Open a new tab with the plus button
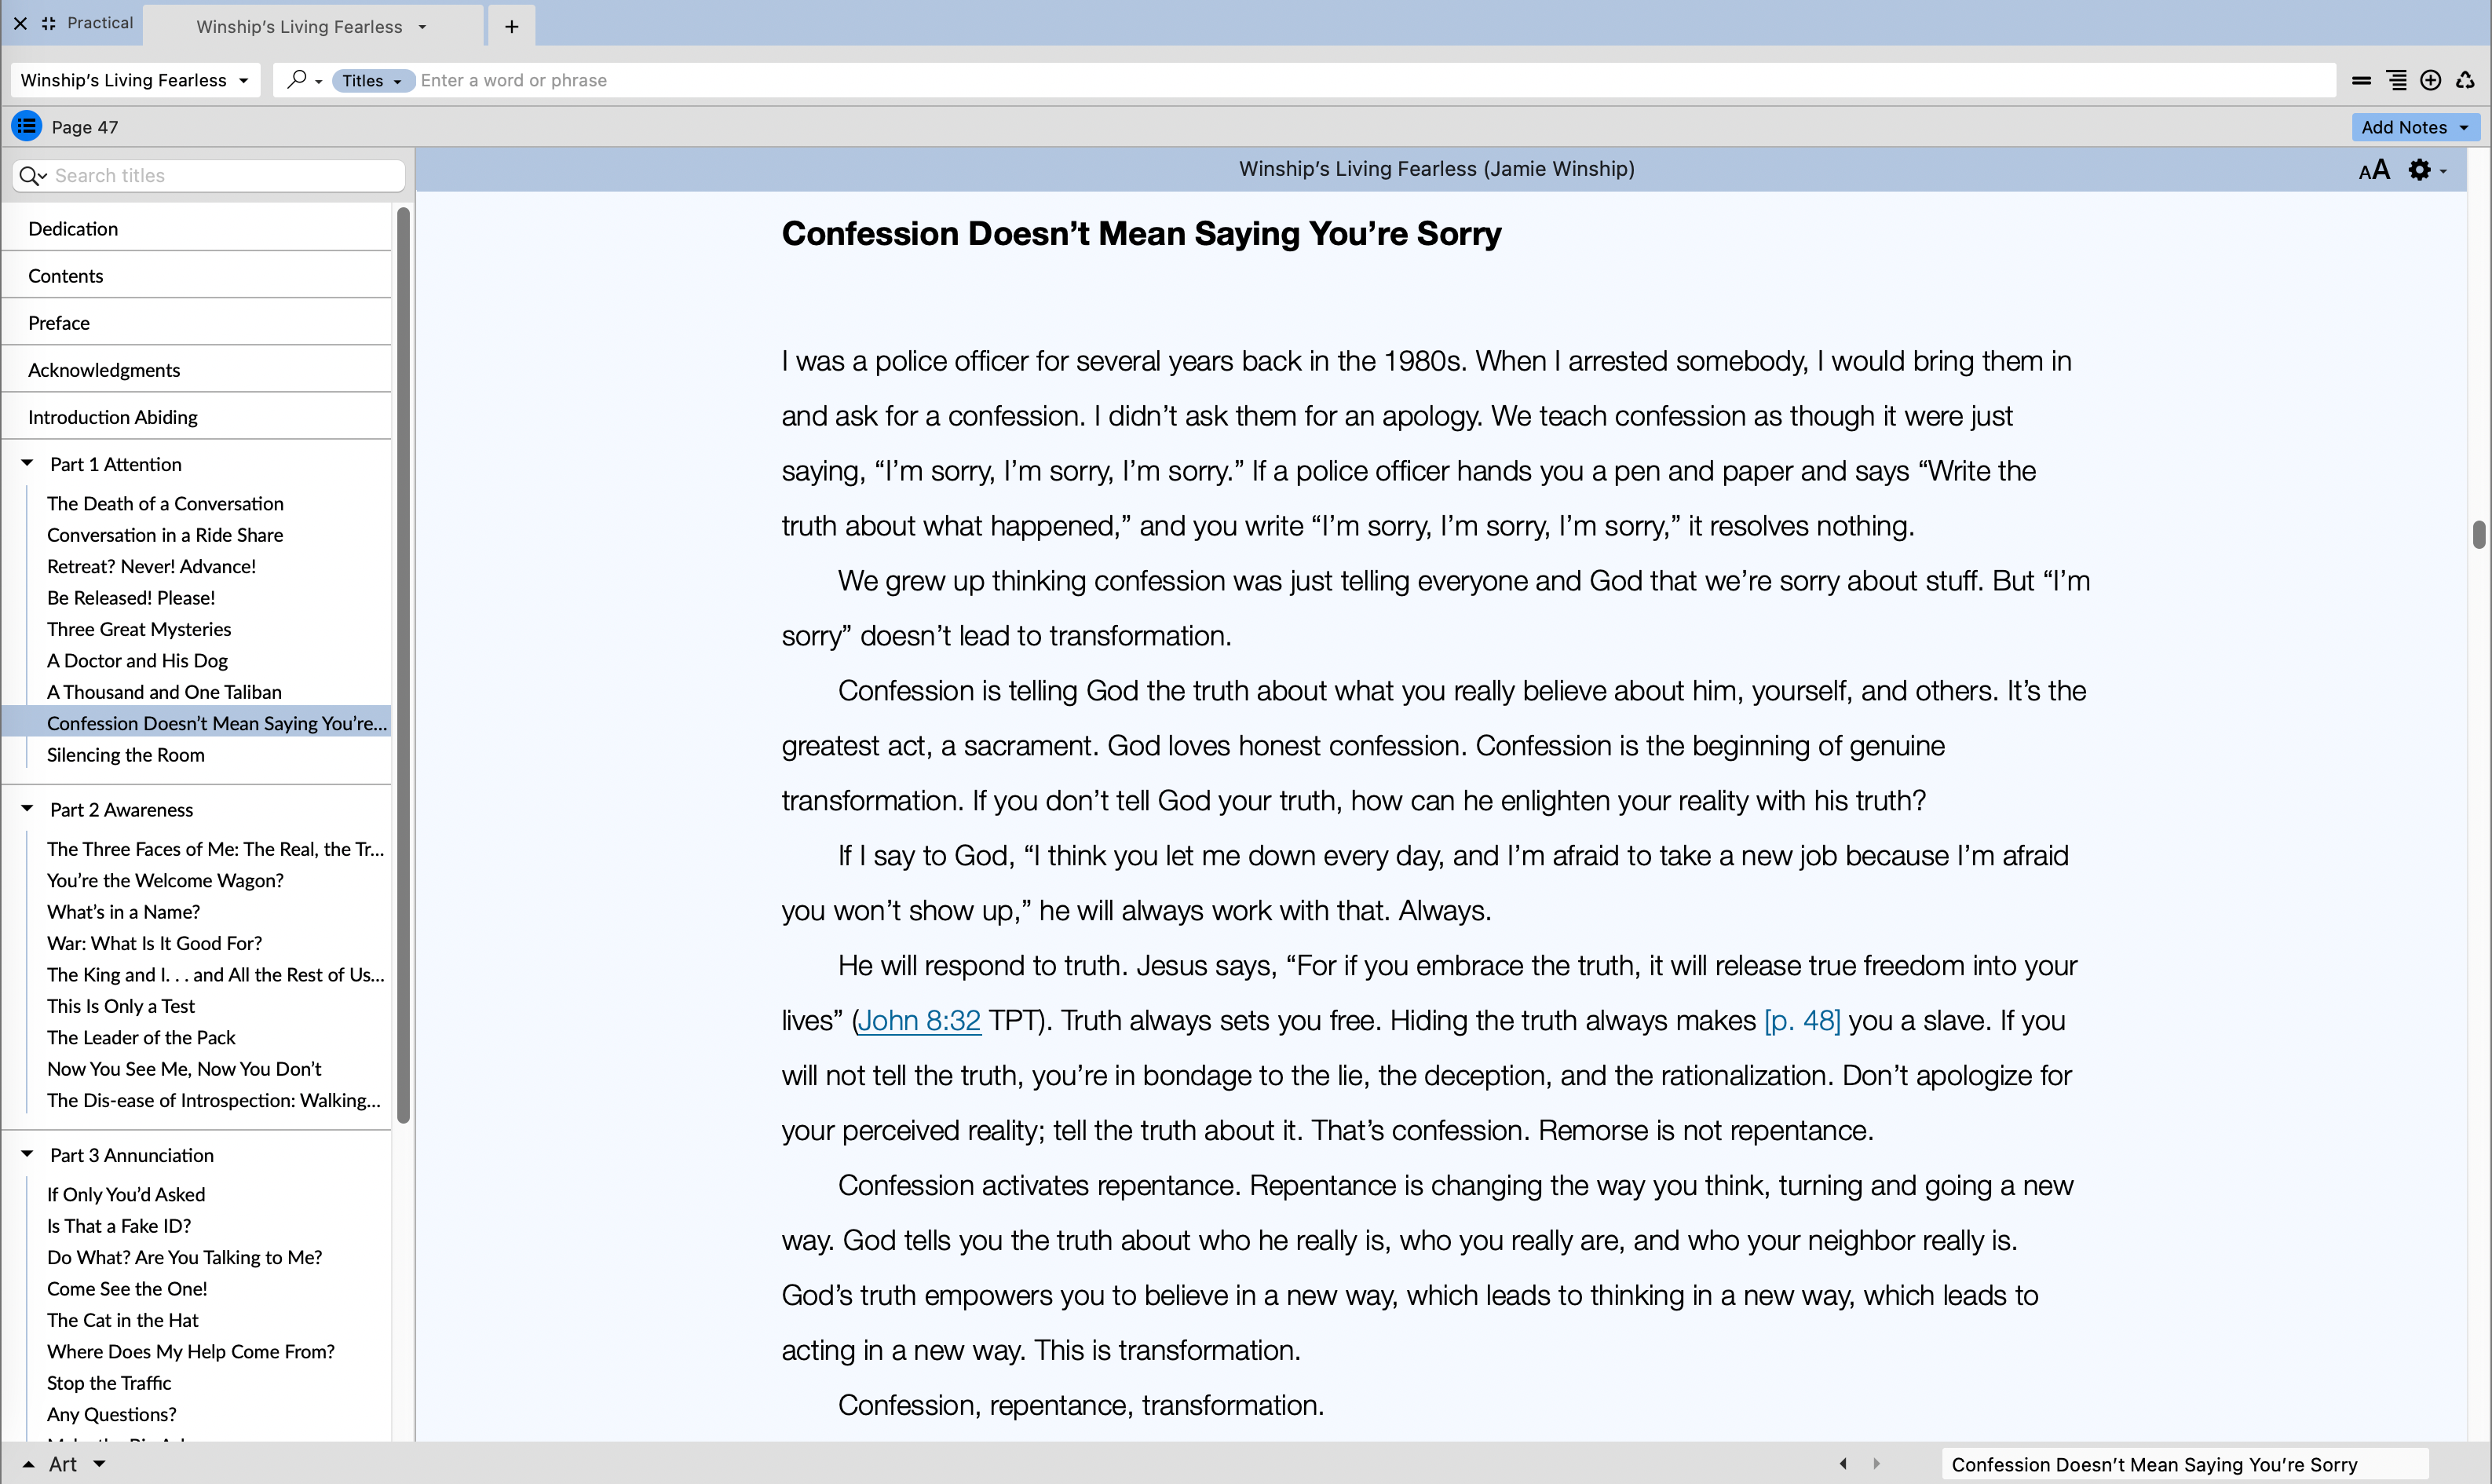 coord(512,26)
